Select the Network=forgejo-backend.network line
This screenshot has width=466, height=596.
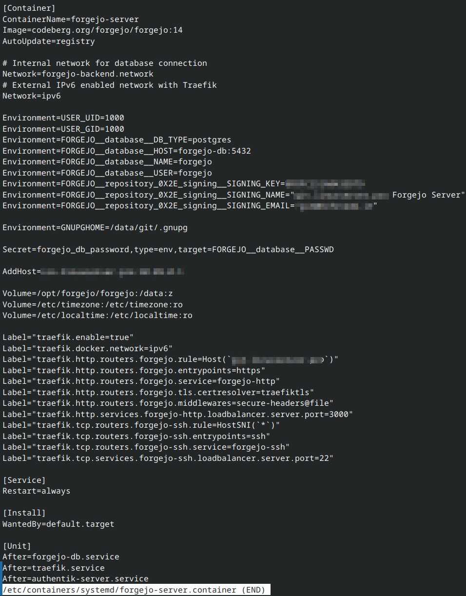pos(78,74)
